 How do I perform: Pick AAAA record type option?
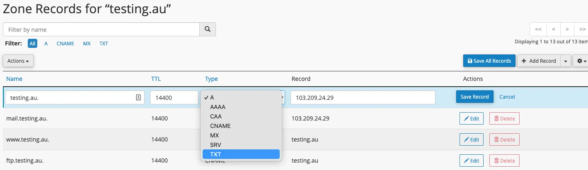(x=218, y=107)
